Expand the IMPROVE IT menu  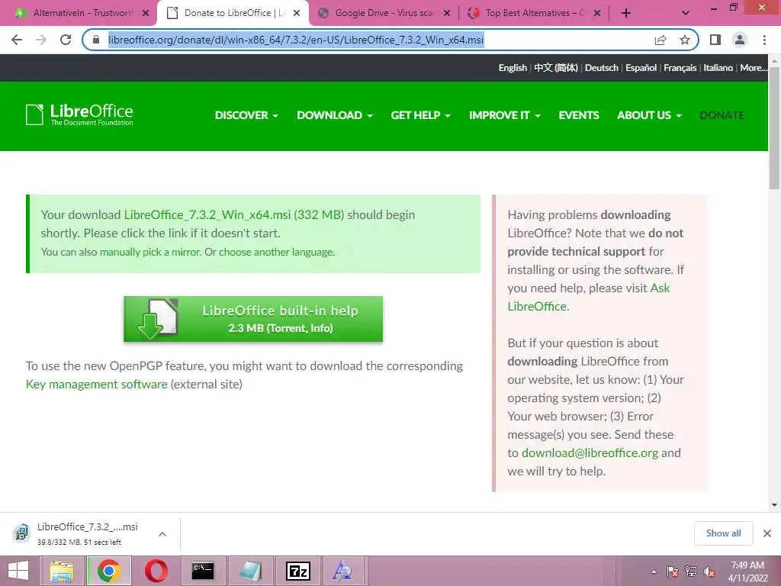click(505, 115)
